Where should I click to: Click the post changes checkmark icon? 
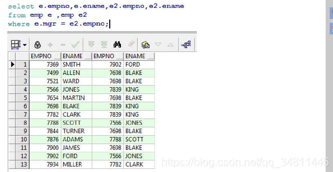[76, 44]
